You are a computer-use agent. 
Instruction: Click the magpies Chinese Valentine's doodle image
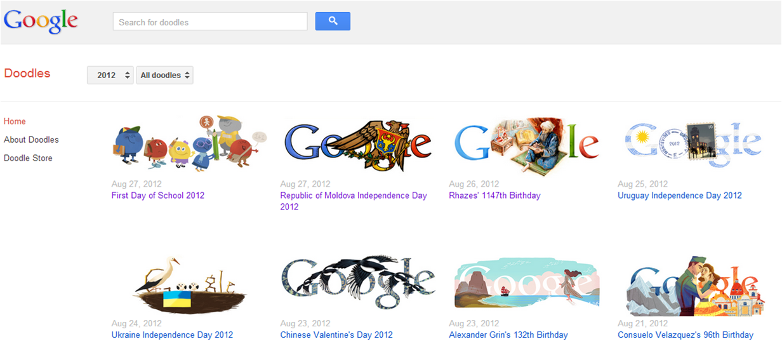[x=358, y=283]
